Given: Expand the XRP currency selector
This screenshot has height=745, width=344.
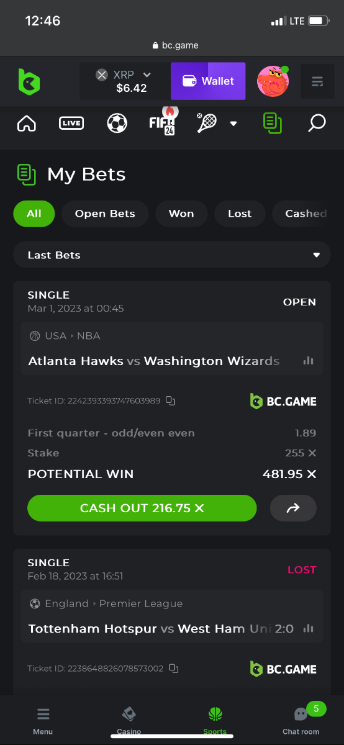Looking at the screenshot, I should (125, 81).
